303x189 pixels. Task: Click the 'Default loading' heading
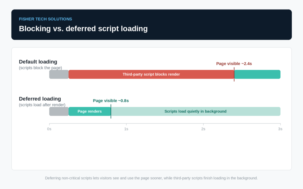click(x=38, y=62)
